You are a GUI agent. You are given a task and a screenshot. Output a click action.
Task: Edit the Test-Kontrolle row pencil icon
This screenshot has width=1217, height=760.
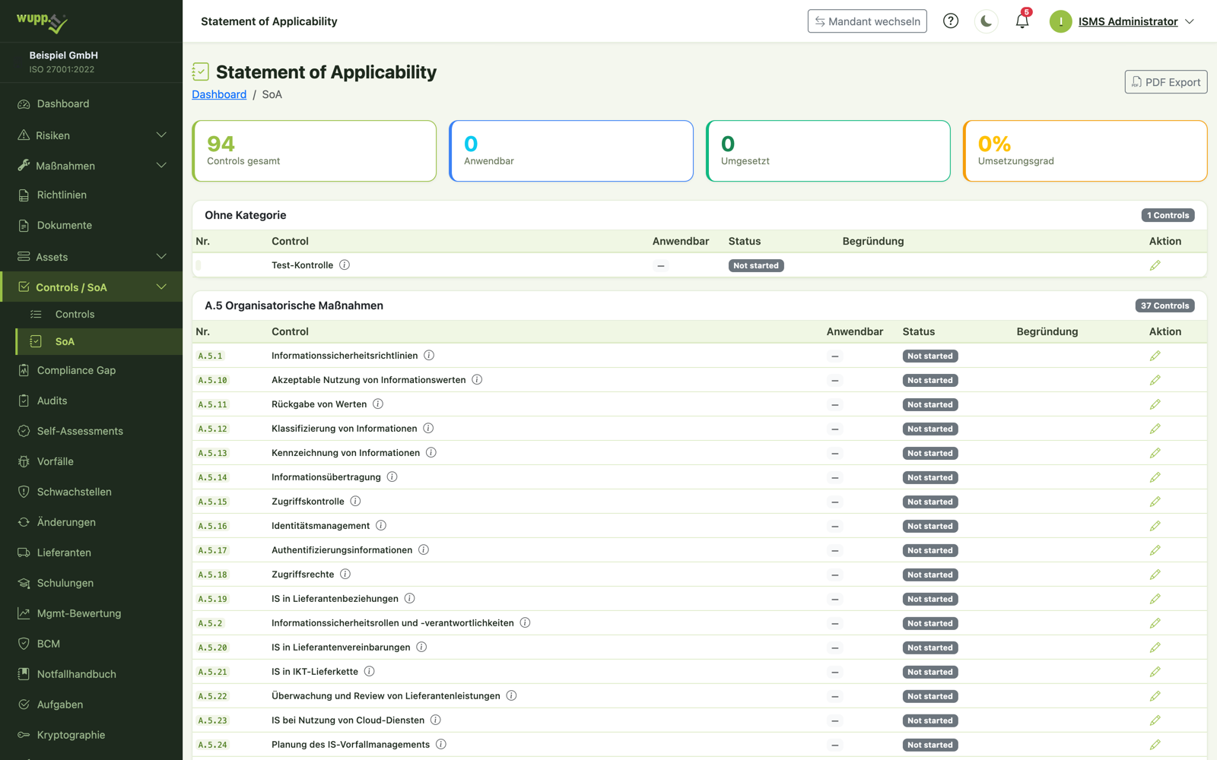(1155, 265)
